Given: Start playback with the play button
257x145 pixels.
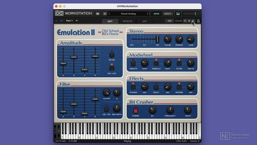Looking at the screenshot, I should 193,21.
